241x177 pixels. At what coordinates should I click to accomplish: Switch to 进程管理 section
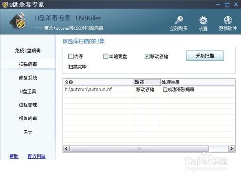click(x=28, y=105)
